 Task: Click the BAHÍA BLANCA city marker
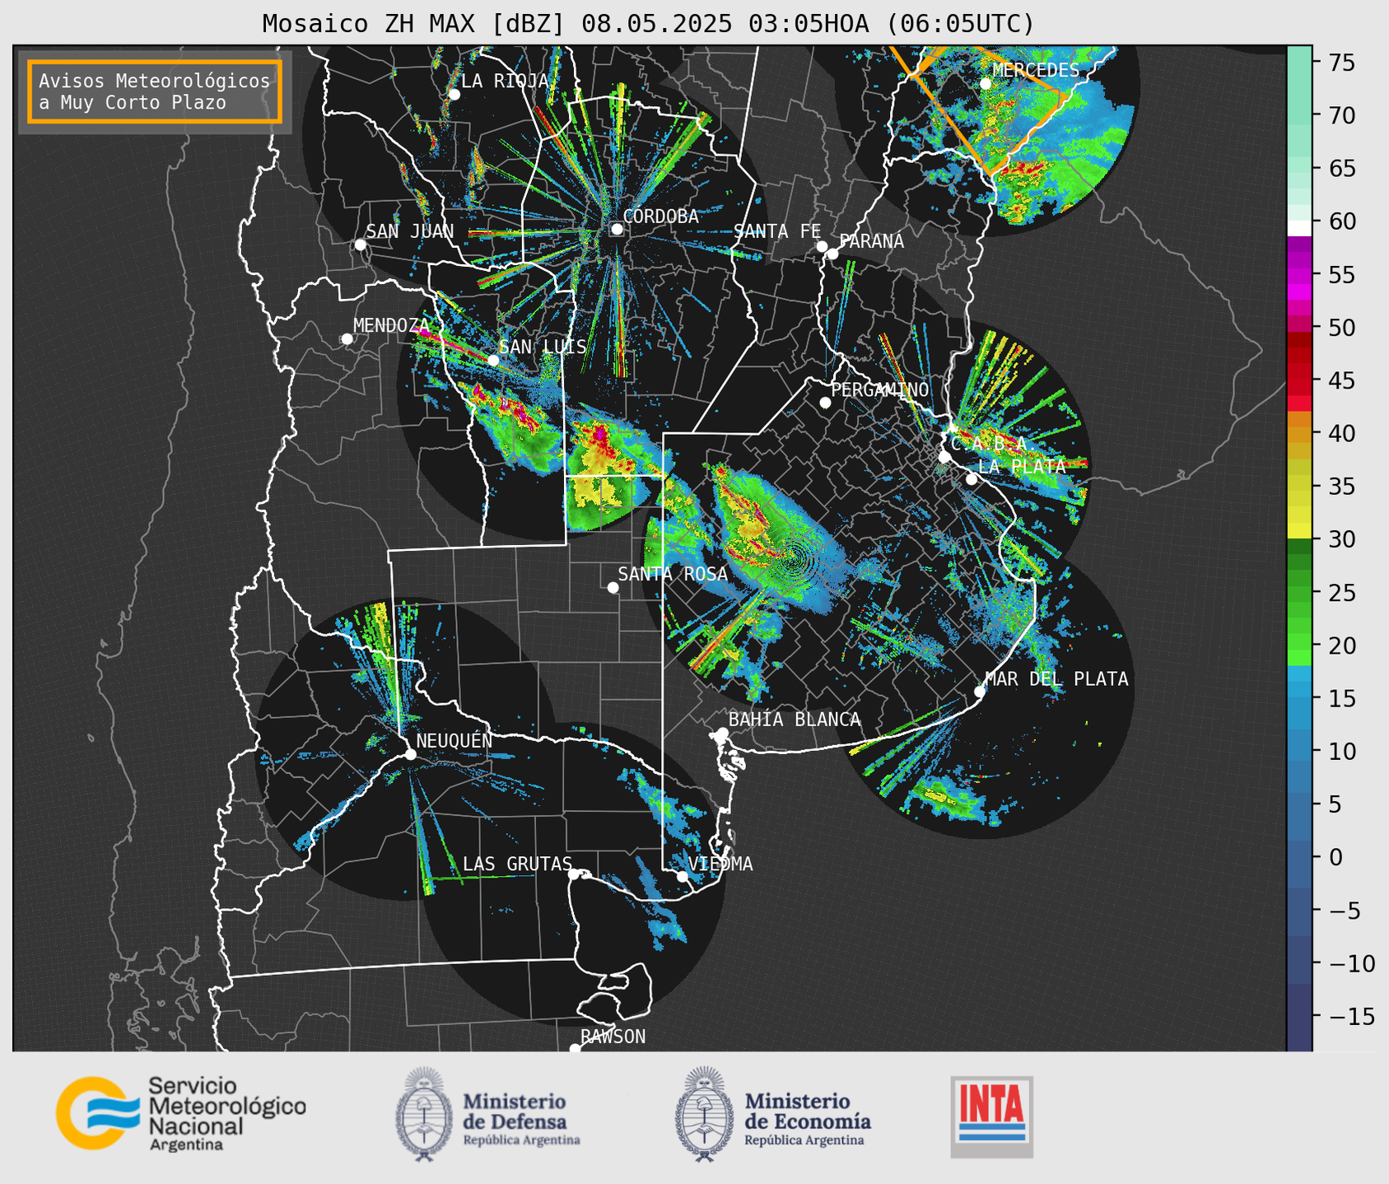tap(722, 733)
